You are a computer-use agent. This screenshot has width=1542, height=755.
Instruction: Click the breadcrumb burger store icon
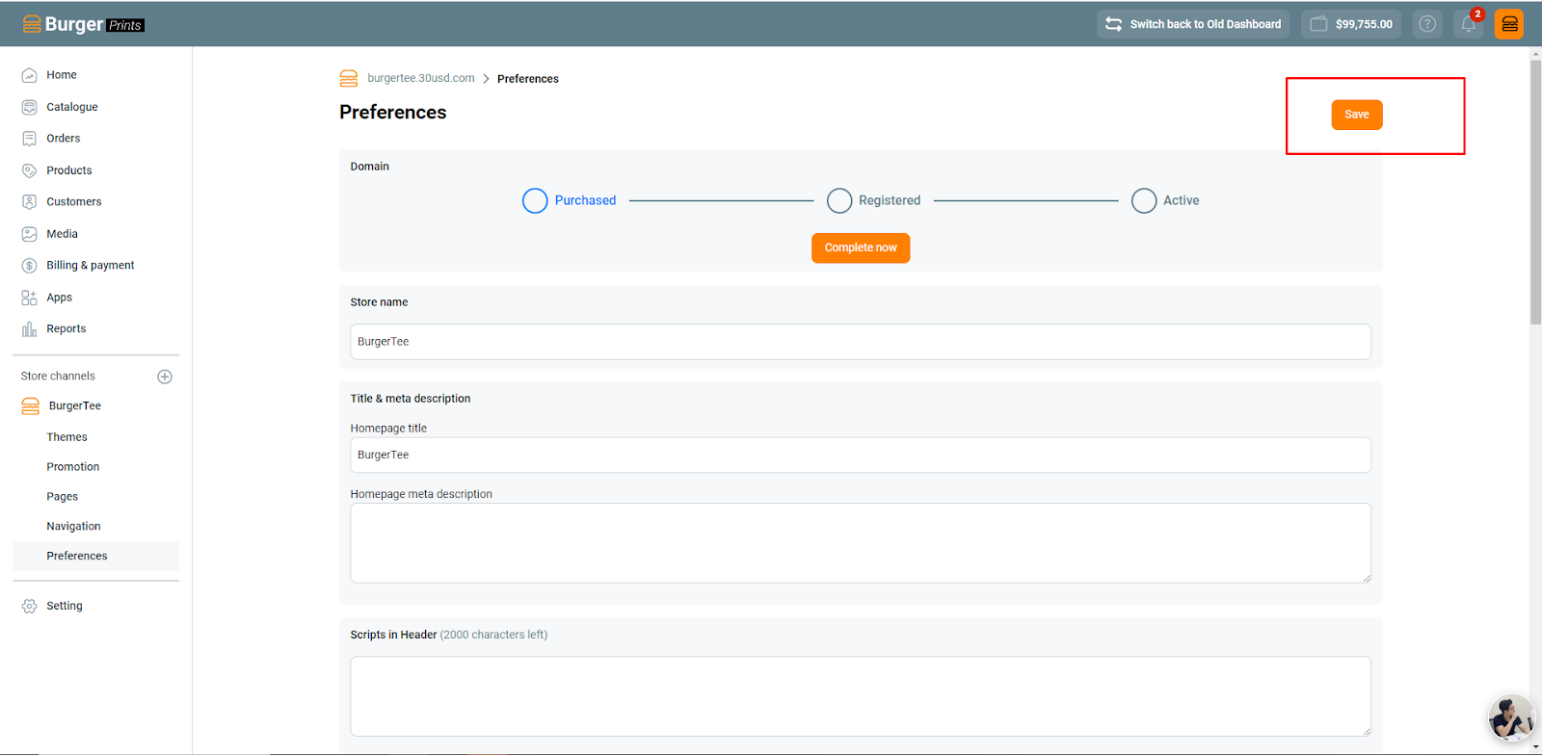pos(349,79)
